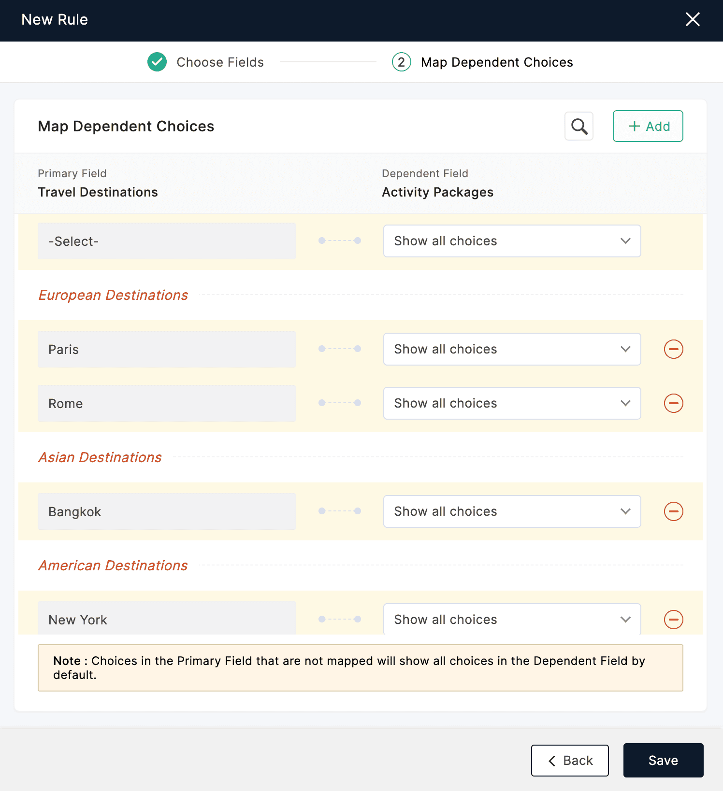Open the Bangkok dependent choices dropdown
Screen dimensions: 723x791
[512, 511]
